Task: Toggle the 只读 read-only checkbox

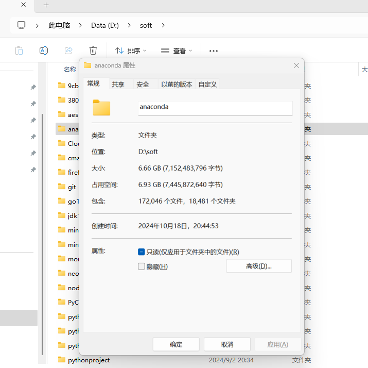Action: coord(142,252)
